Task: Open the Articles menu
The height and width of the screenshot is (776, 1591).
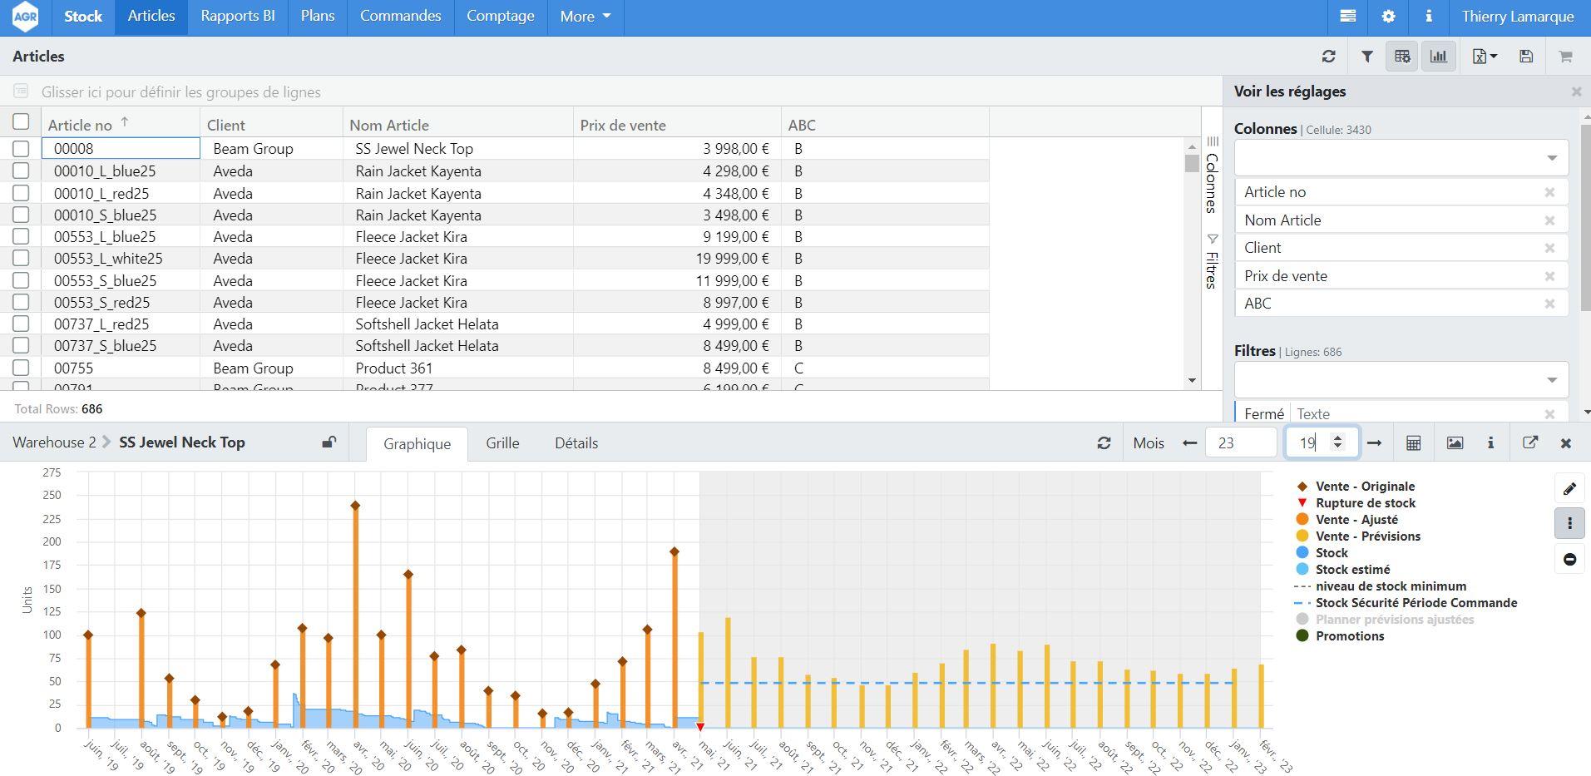Action: pyautogui.click(x=151, y=17)
